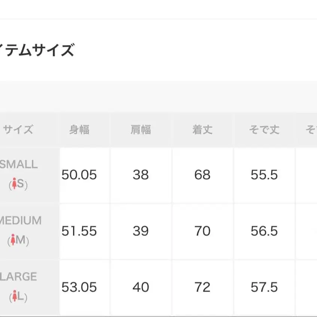This screenshot has height=317, width=317.
Task: Click the red person icon beside L
Action: coord(15,296)
